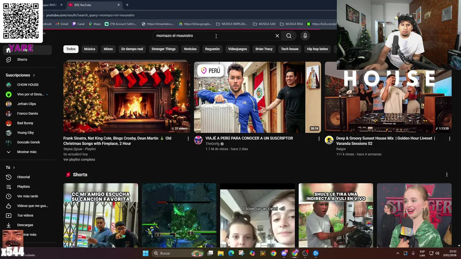The width and height of the screenshot is (461, 259).
Task: Expand subscriptions with Mostrar más
Action: pos(27,152)
